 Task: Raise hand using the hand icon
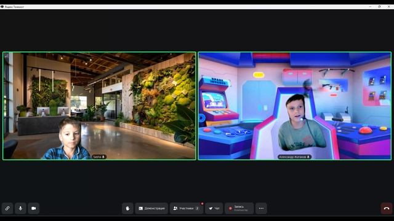(127, 208)
